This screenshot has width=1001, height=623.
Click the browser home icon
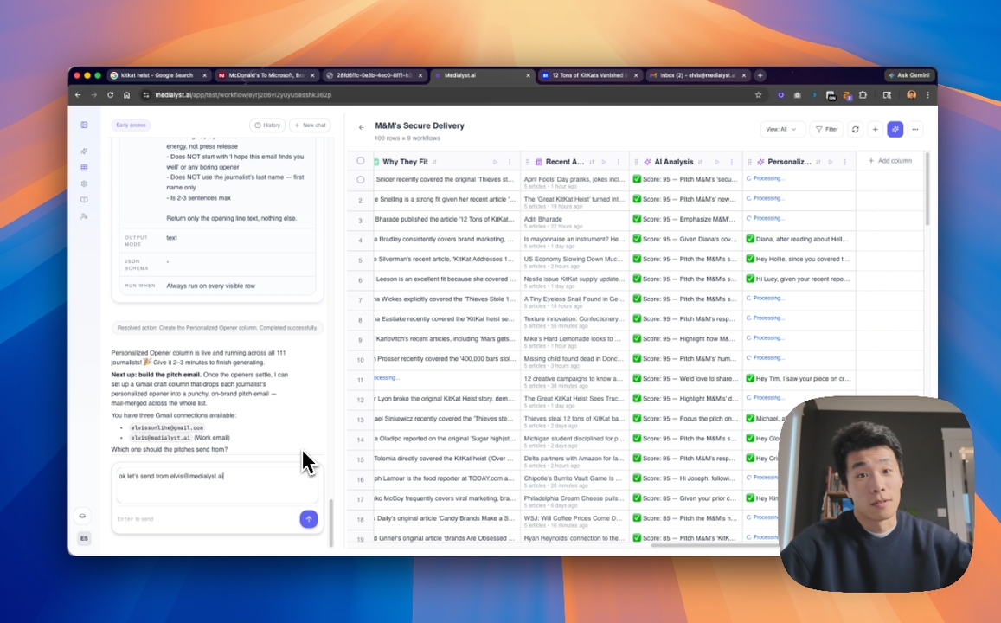click(x=127, y=95)
